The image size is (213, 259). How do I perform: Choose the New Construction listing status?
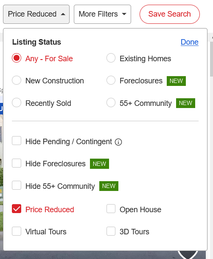coord(17,80)
